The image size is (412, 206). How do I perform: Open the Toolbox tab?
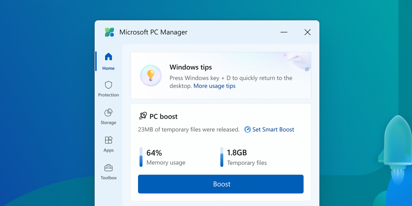[x=108, y=172]
